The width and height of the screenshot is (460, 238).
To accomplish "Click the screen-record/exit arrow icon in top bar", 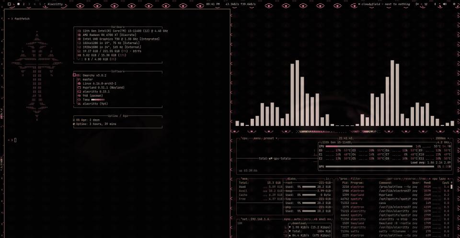I will point(417,4).
